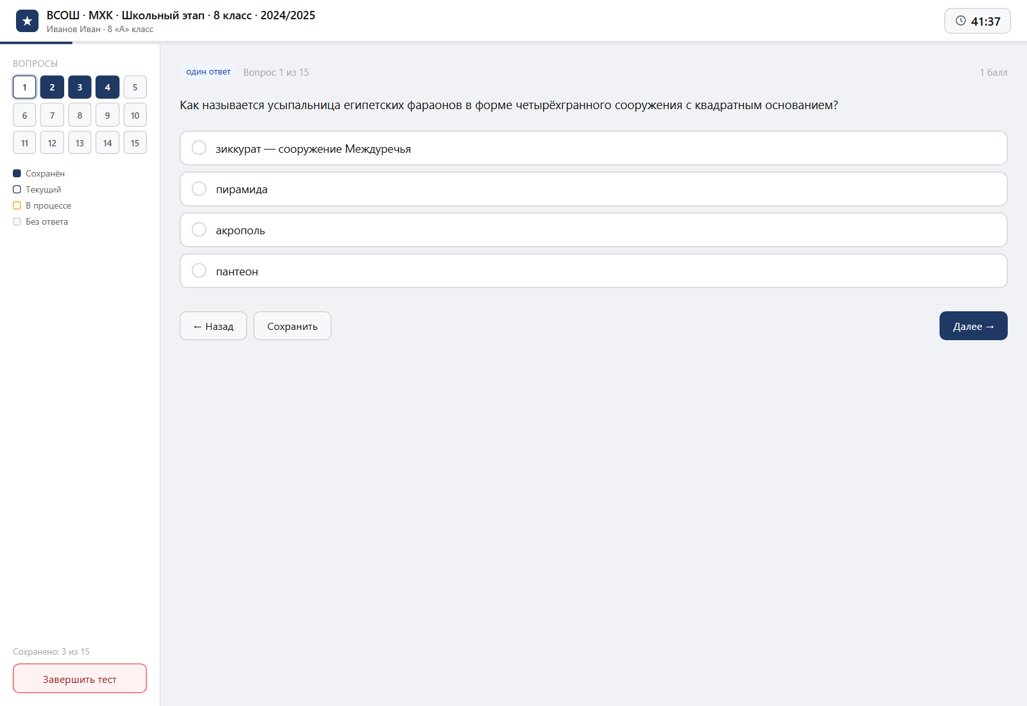Jump to question 15
Image resolution: width=1027 pixels, height=706 pixels.
pos(135,143)
